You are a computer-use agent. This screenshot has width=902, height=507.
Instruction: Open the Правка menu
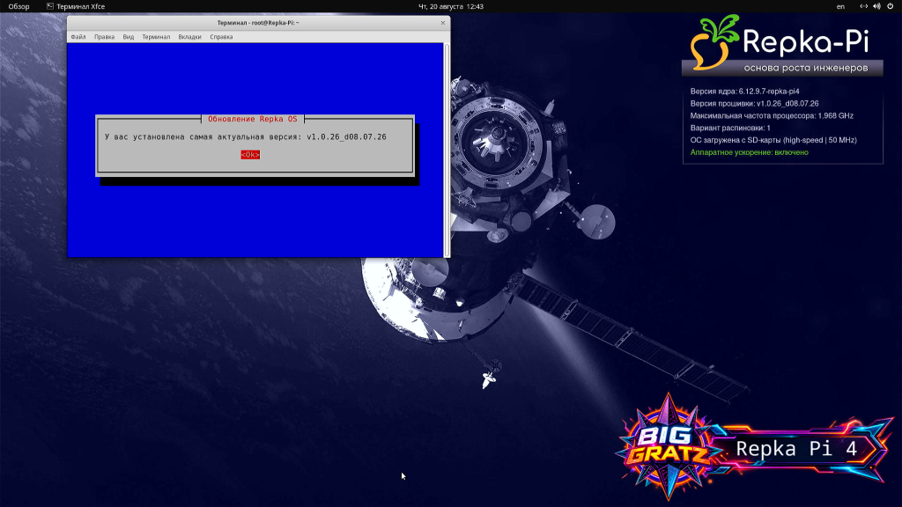click(x=104, y=37)
